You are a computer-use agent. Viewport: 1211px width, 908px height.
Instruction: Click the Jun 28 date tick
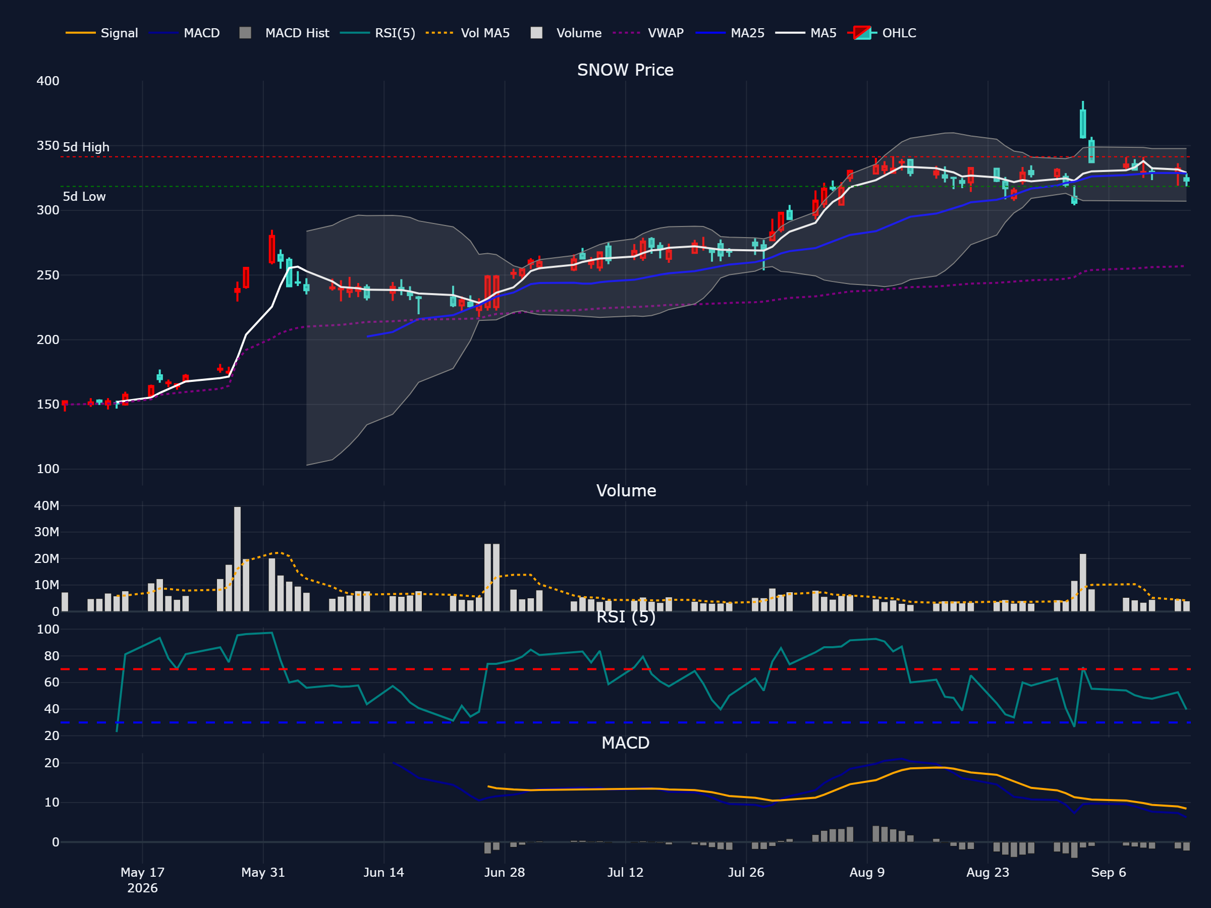505,872
